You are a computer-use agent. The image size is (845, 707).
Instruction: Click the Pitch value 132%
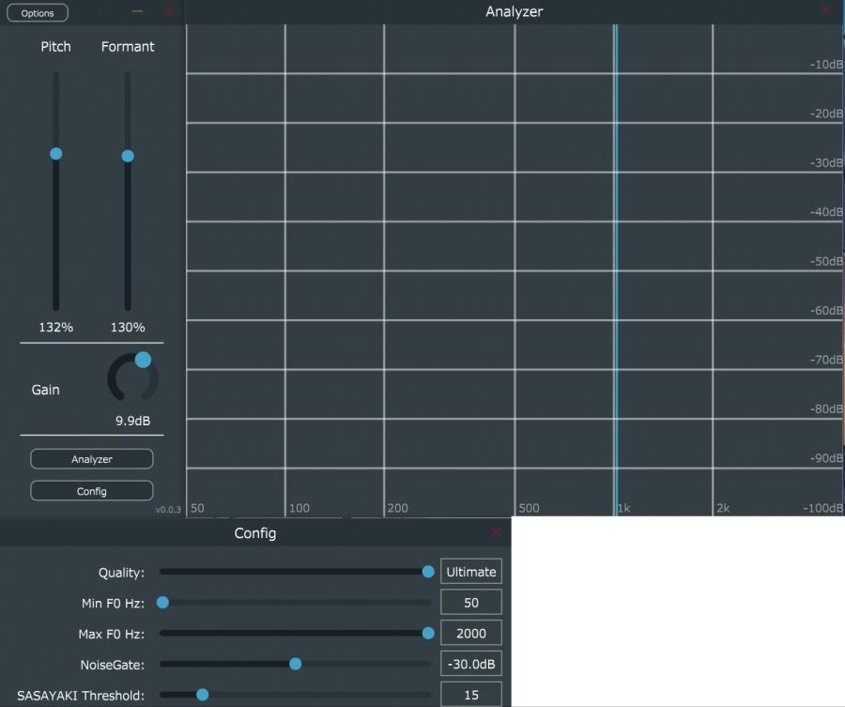pyautogui.click(x=56, y=327)
